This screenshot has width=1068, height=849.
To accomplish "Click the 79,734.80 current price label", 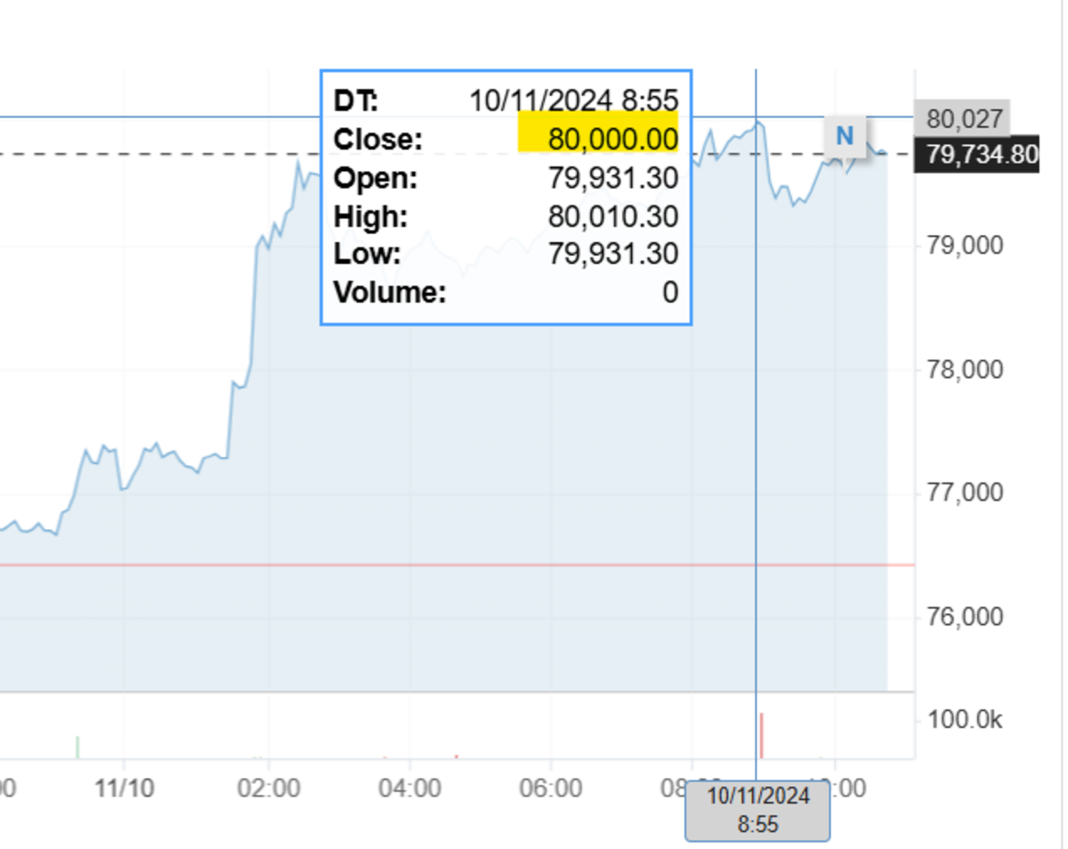I will pos(982,155).
